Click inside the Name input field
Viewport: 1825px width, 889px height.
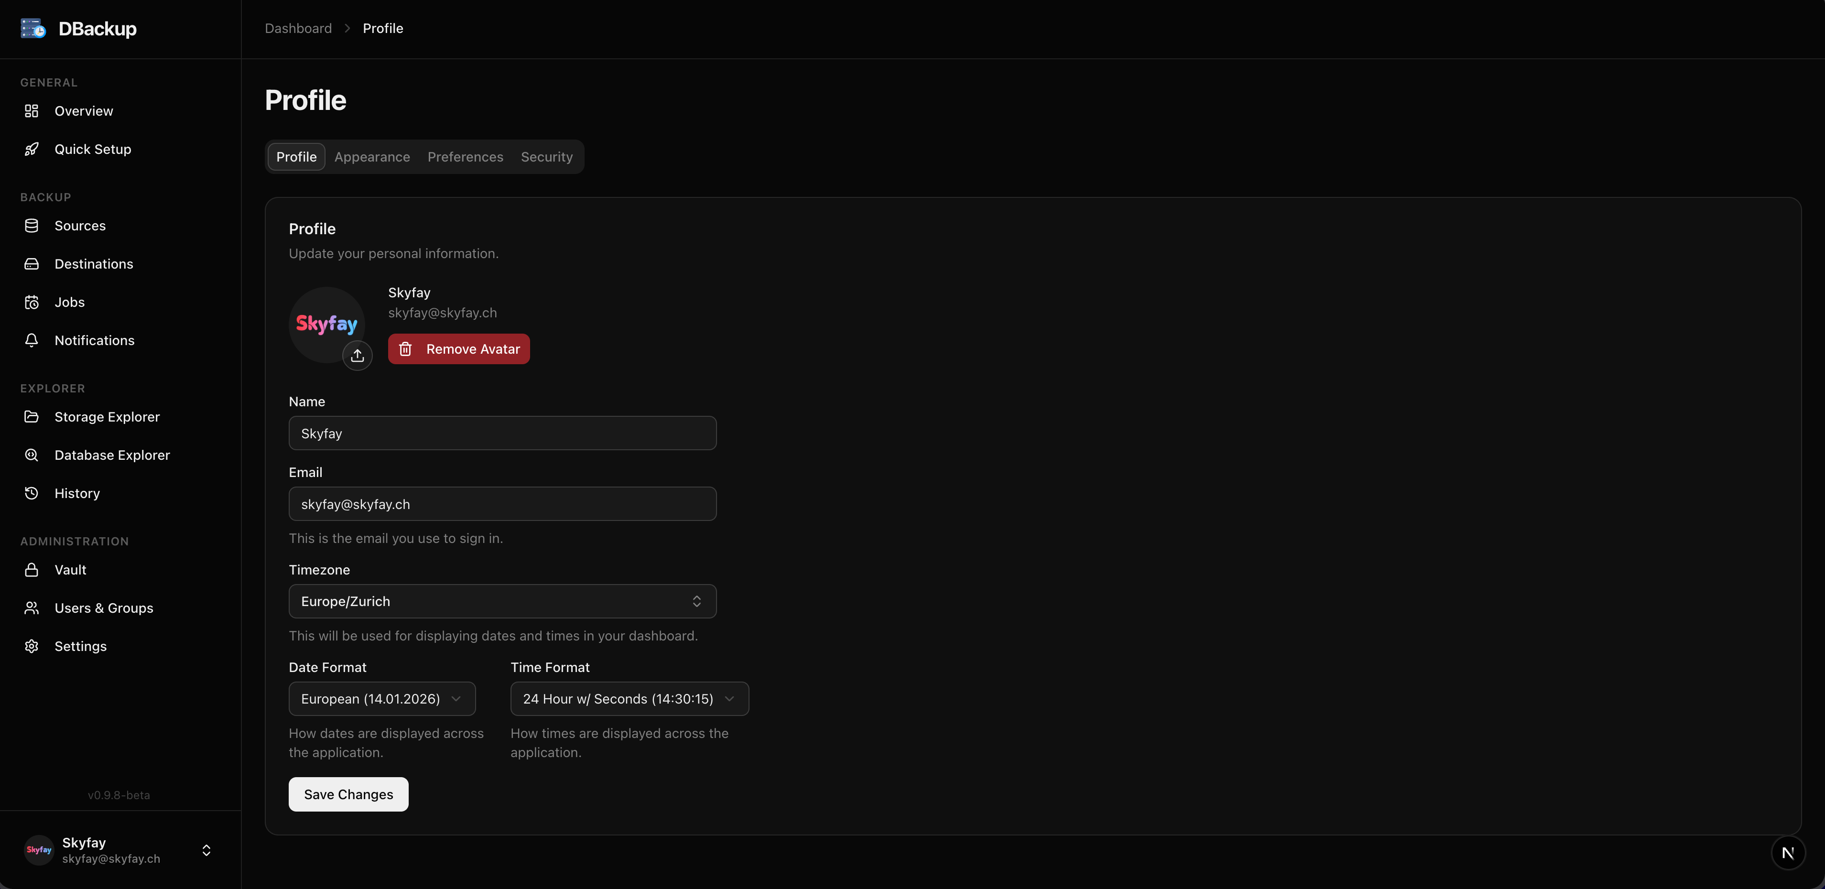(x=502, y=433)
